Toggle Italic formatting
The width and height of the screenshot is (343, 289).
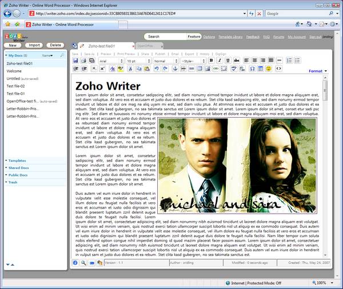pos(220,61)
